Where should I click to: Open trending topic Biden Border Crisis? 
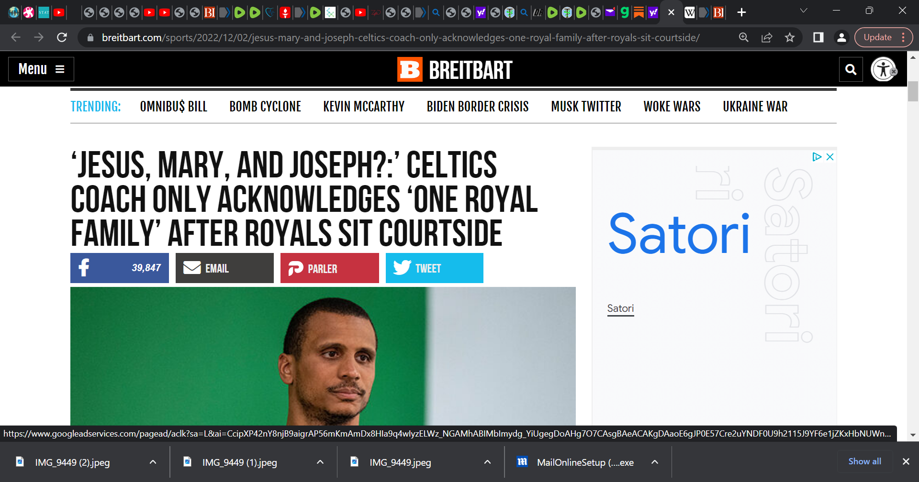click(478, 106)
